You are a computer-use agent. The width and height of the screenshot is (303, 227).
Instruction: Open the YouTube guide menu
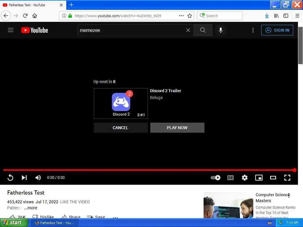point(11,30)
